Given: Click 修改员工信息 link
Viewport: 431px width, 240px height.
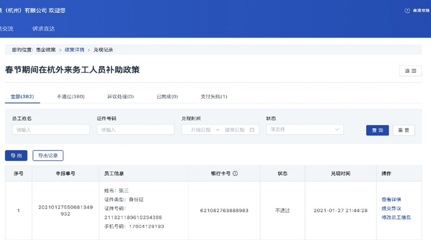Looking at the screenshot, I should pyautogui.click(x=396, y=217).
